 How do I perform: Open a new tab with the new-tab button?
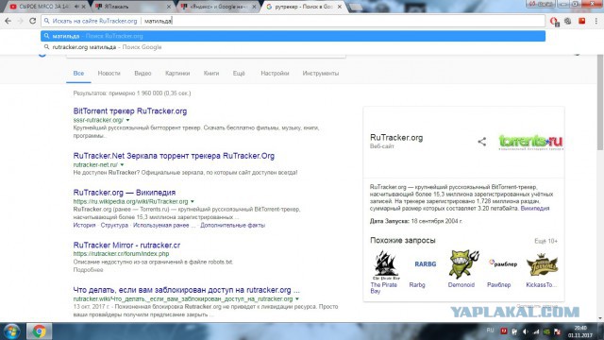click(355, 7)
